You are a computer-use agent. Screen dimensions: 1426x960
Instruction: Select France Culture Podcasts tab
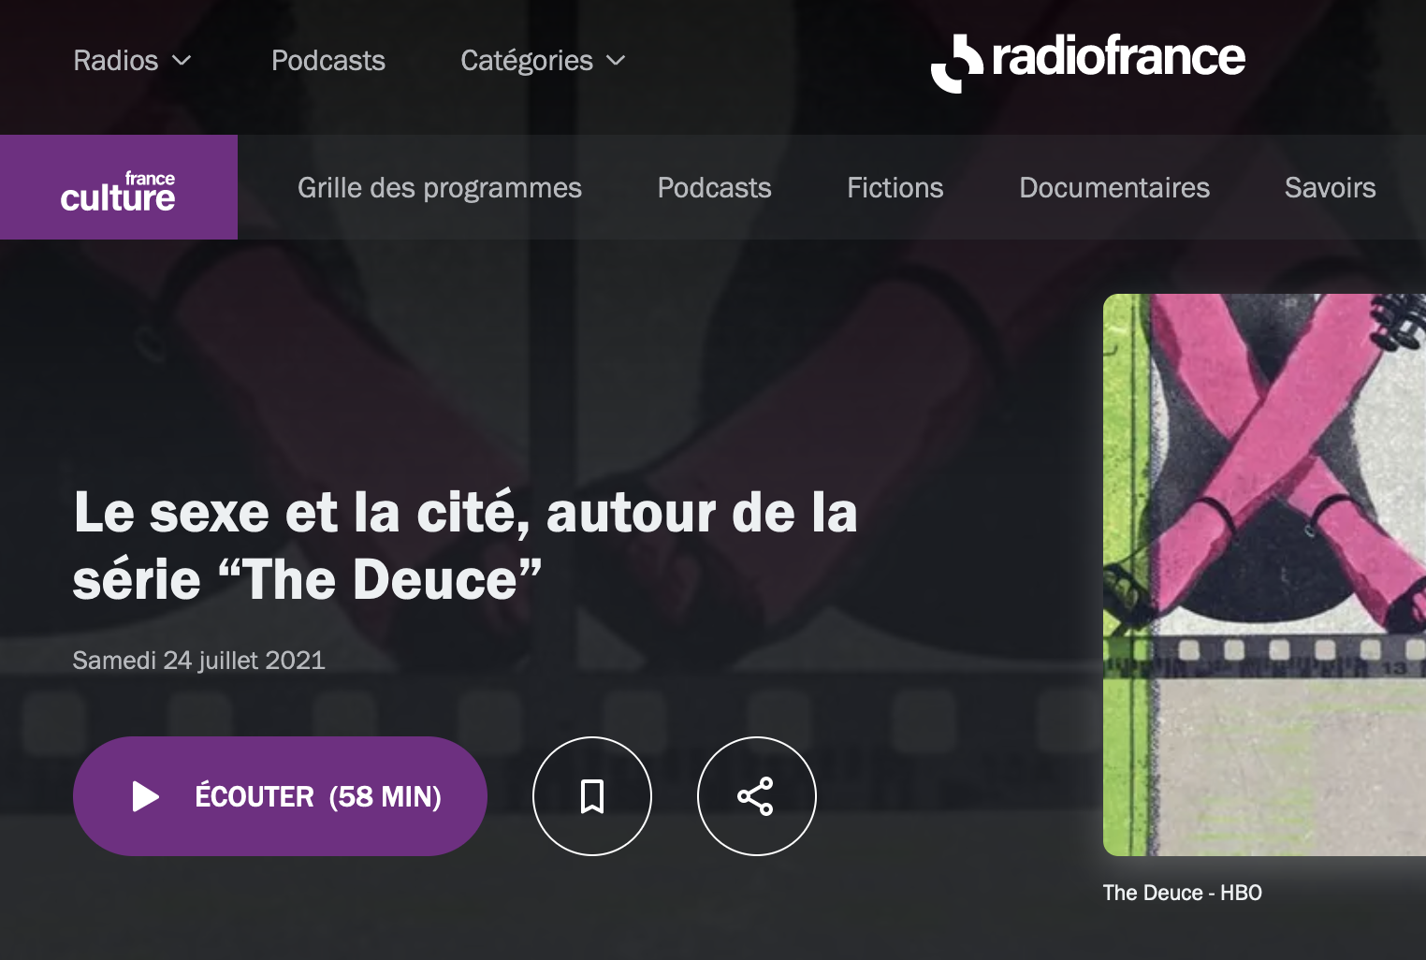715,188
